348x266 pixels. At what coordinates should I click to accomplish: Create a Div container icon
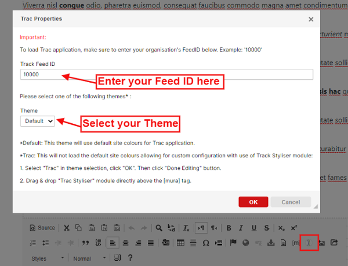(x=98, y=243)
